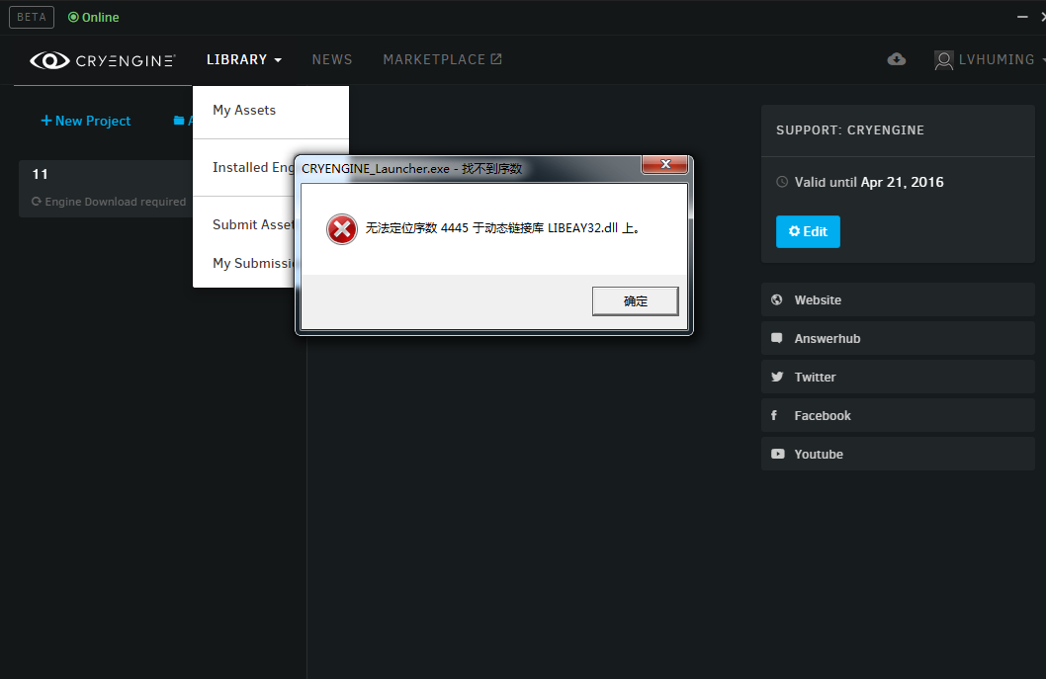Select My Assets from Library menu

244,110
